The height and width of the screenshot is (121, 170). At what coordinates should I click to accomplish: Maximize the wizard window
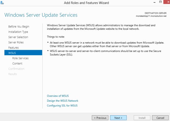tap(161, 2)
